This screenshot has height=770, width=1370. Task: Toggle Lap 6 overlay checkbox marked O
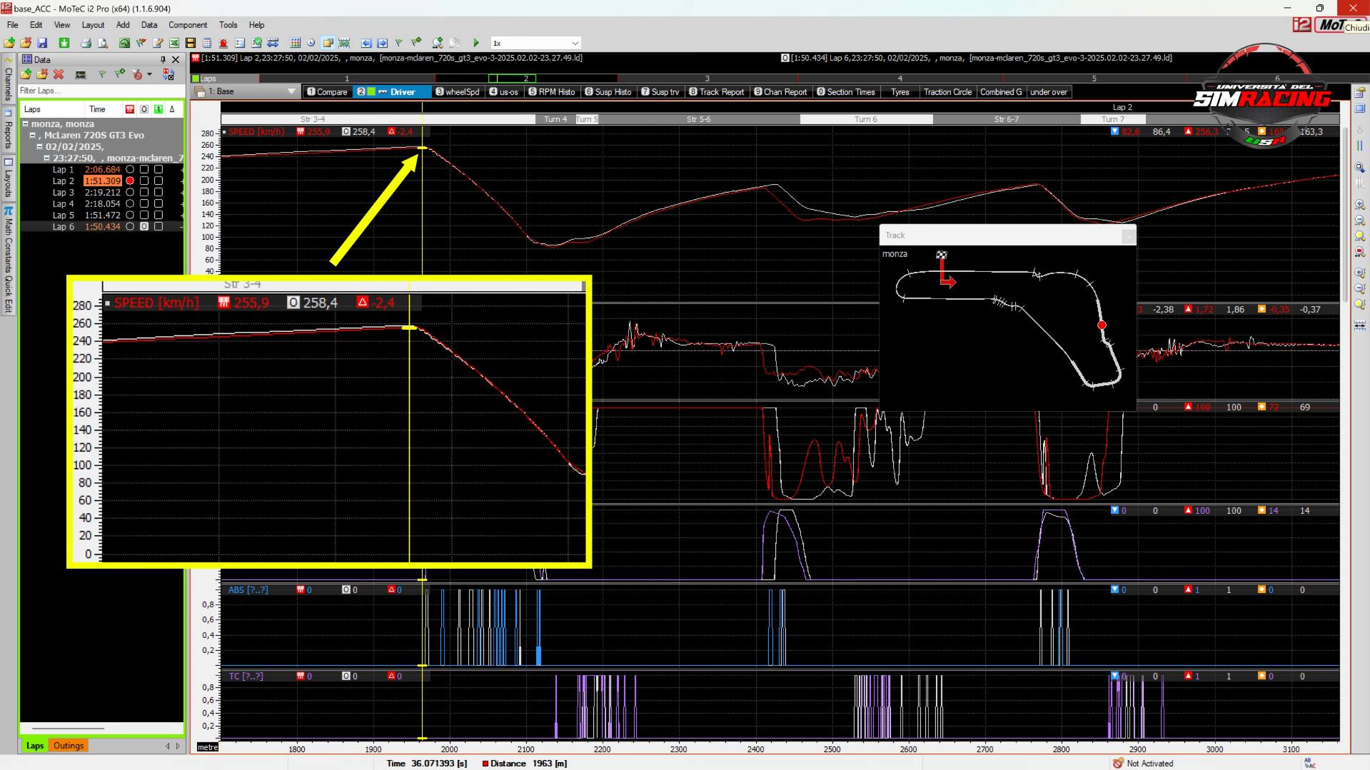click(144, 226)
